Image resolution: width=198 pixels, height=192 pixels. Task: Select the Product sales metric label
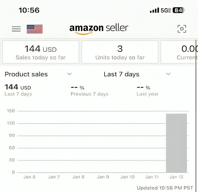pyautogui.click(x=26, y=74)
